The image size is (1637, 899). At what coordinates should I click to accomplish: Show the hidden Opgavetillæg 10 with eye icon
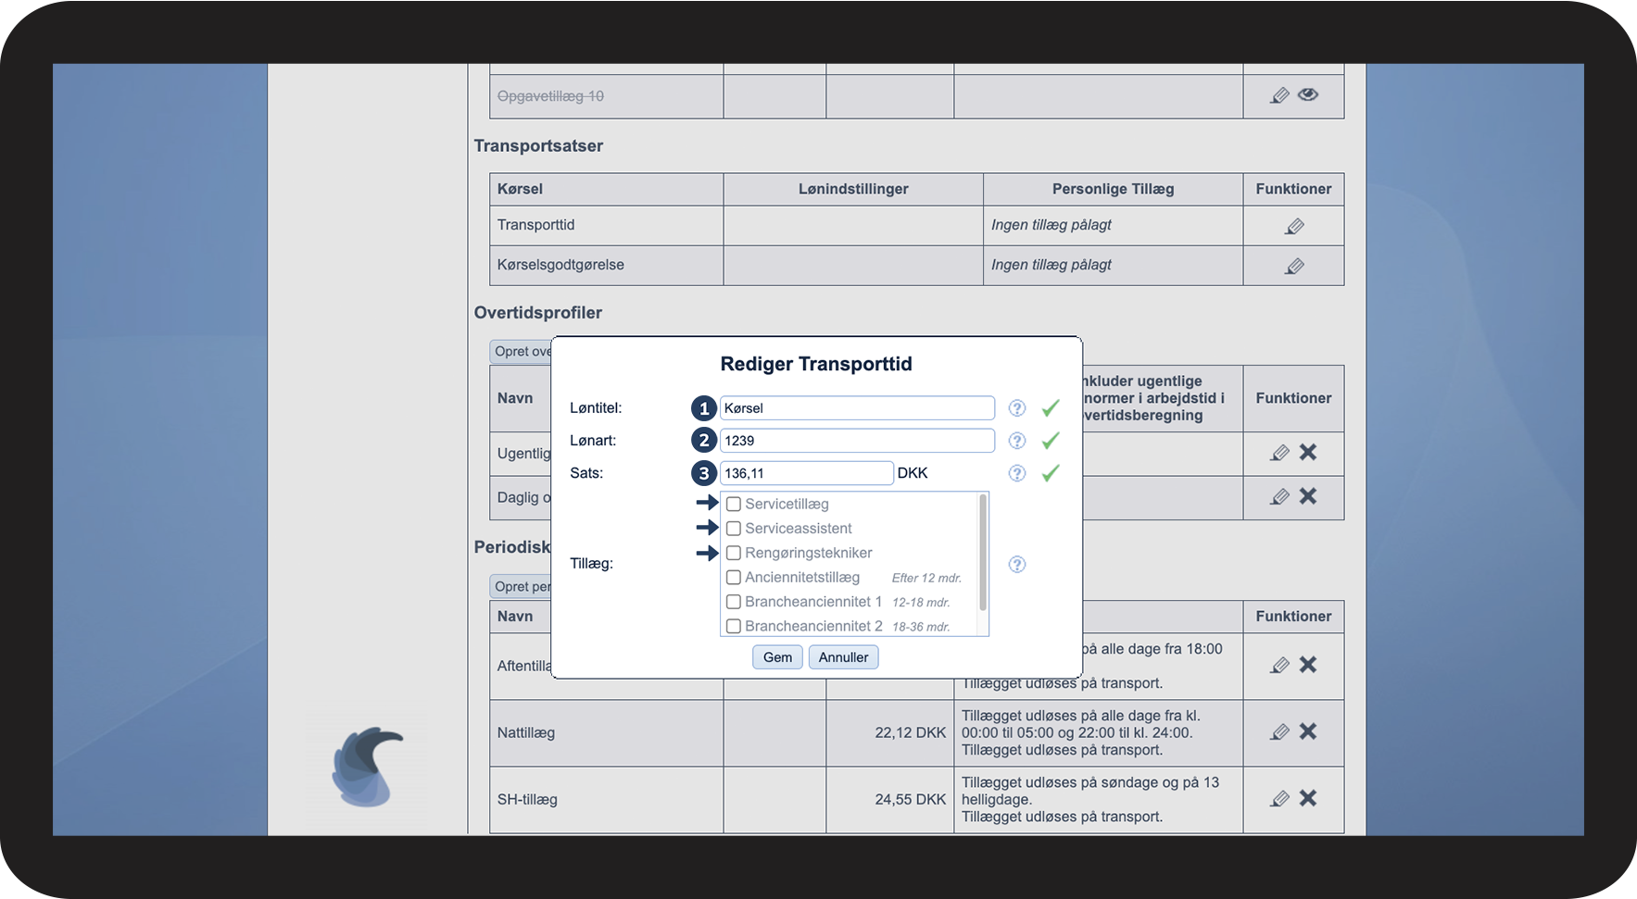[x=1308, y=94]
